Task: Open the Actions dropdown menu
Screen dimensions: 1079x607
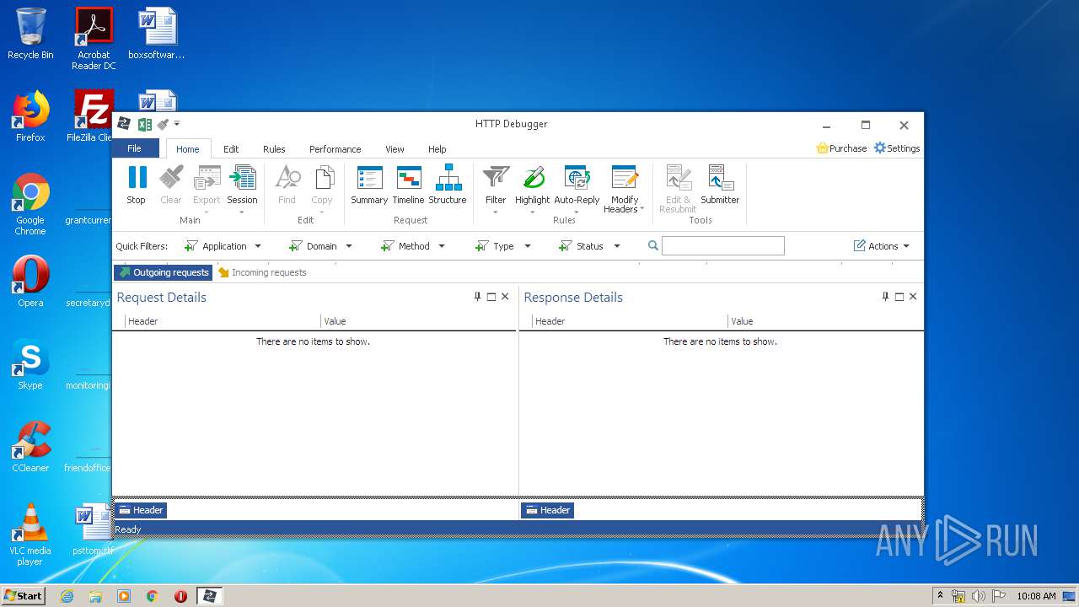Action: [882, 246]
